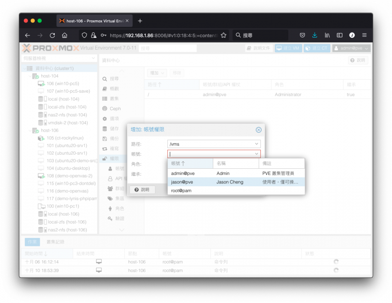This screenshot has width=392, height=303.
Task: Click the 說明 help button in dialog
Action: point(142,190)
